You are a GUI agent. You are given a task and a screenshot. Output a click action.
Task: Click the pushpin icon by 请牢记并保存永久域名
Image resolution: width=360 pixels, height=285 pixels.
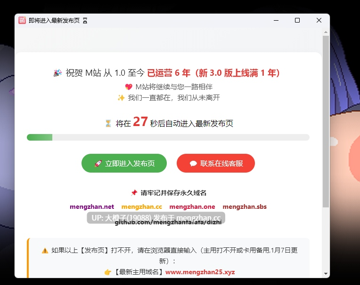coord(134,193)
